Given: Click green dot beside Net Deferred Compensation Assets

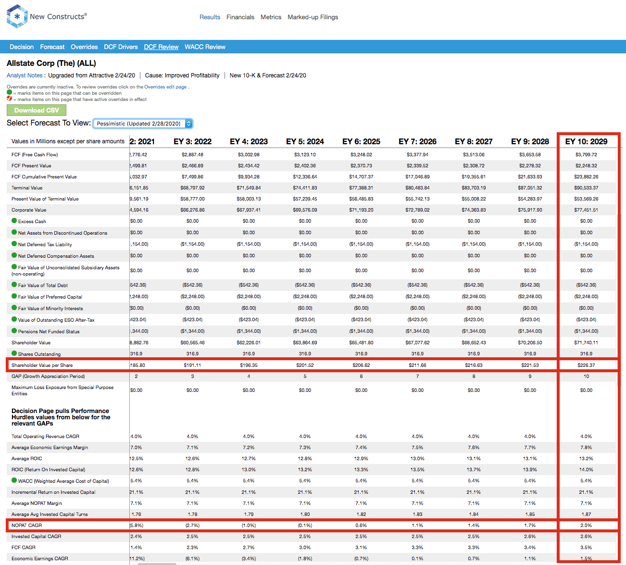Looking at the screenshot, I should click(x=14, y=255).
